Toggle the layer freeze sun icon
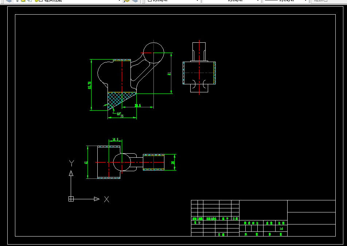The image size is (347, 246). click(x=23, y=1)
